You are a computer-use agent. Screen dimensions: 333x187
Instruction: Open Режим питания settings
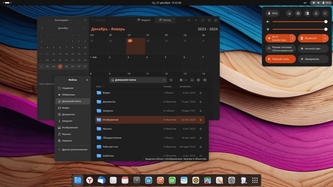[280, 49]
